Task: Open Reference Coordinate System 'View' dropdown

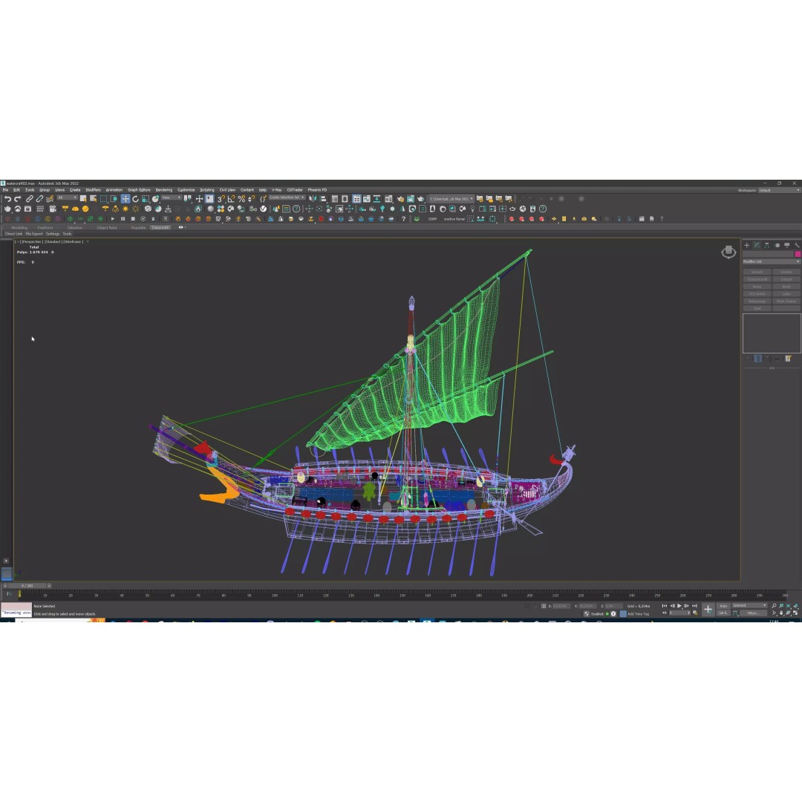Action: (x=172, y=198)
